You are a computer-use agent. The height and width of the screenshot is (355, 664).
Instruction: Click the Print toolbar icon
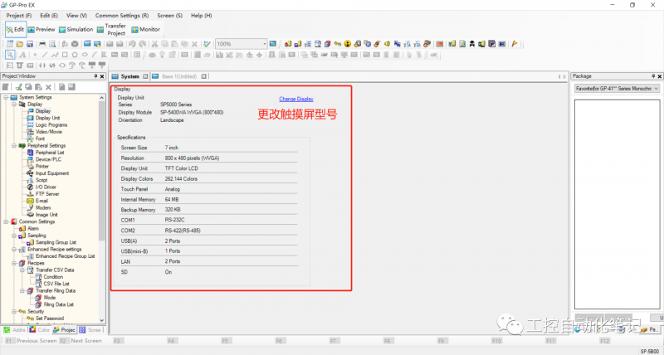42,44
